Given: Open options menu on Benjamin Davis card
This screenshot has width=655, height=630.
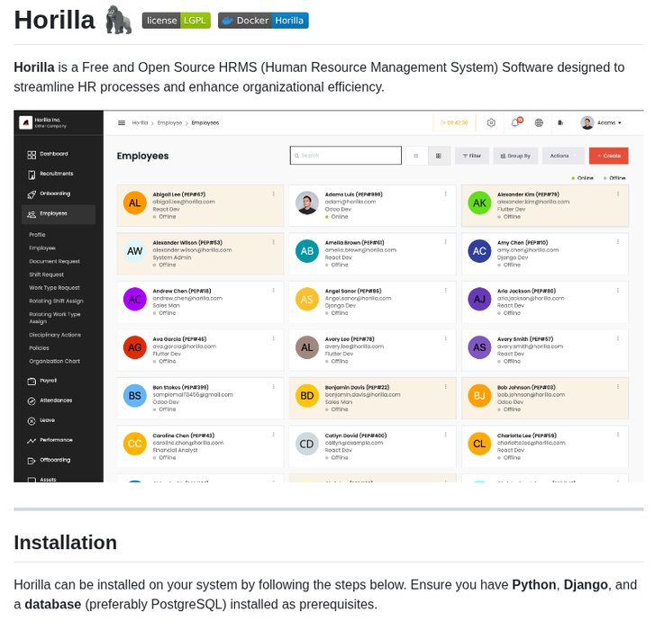Looking at the screenshot, I should pyautogui.click(x=446, y=387).
